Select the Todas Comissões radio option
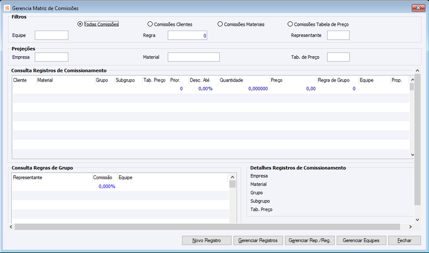429x253 pixels. click(98, 24)
